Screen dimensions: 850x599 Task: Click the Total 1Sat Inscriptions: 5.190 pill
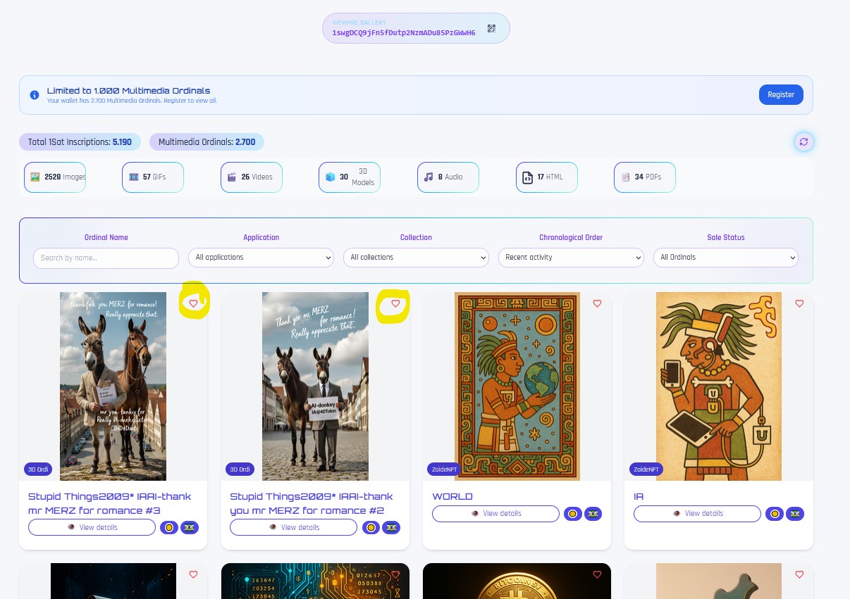click(x=80, y=142)
